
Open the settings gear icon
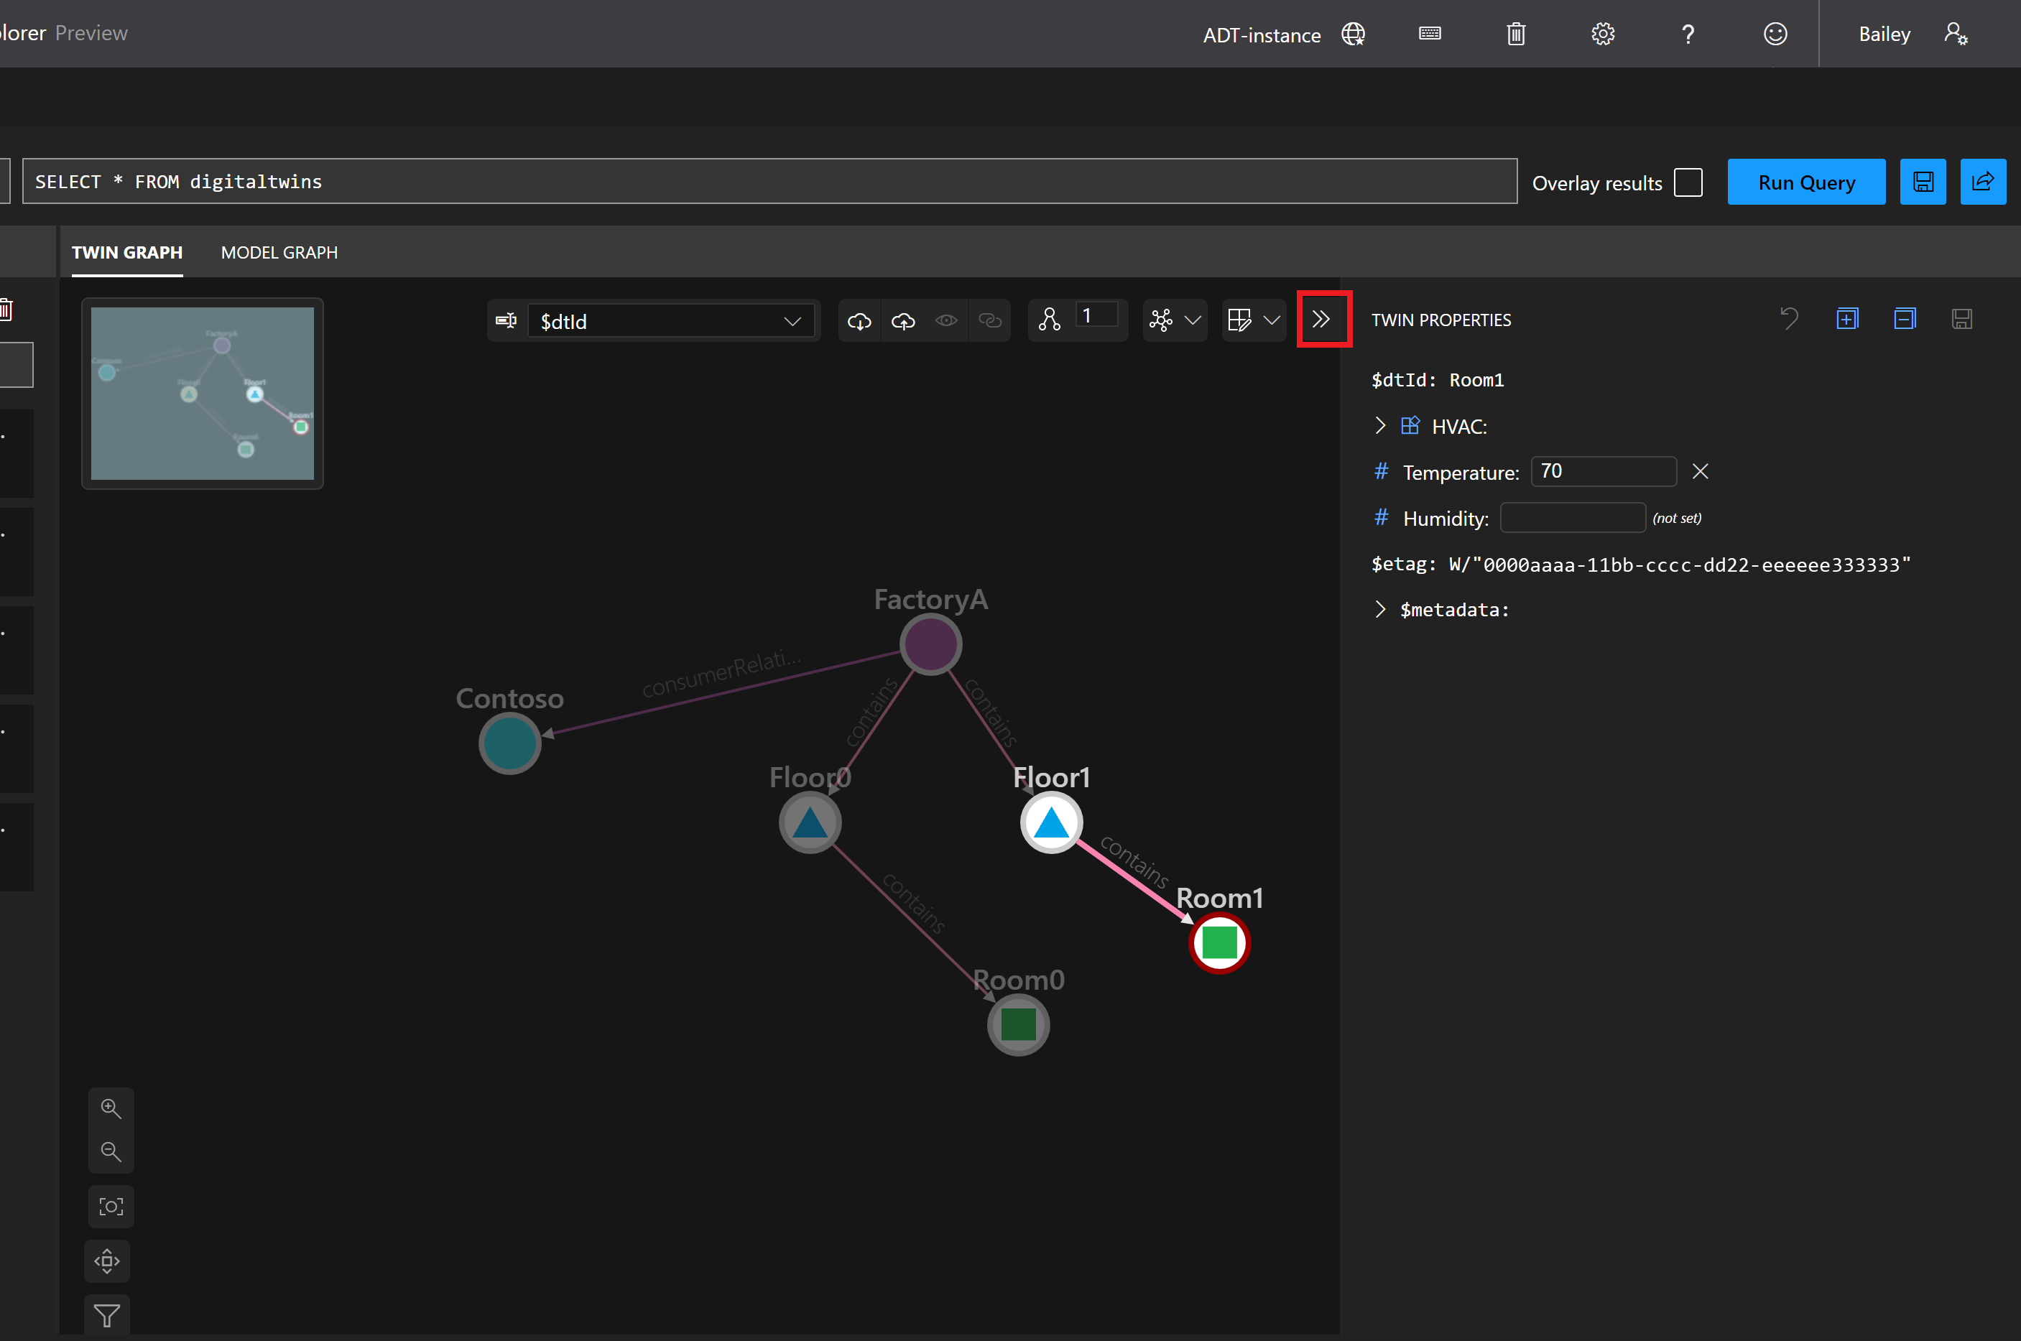[1602, 34]
